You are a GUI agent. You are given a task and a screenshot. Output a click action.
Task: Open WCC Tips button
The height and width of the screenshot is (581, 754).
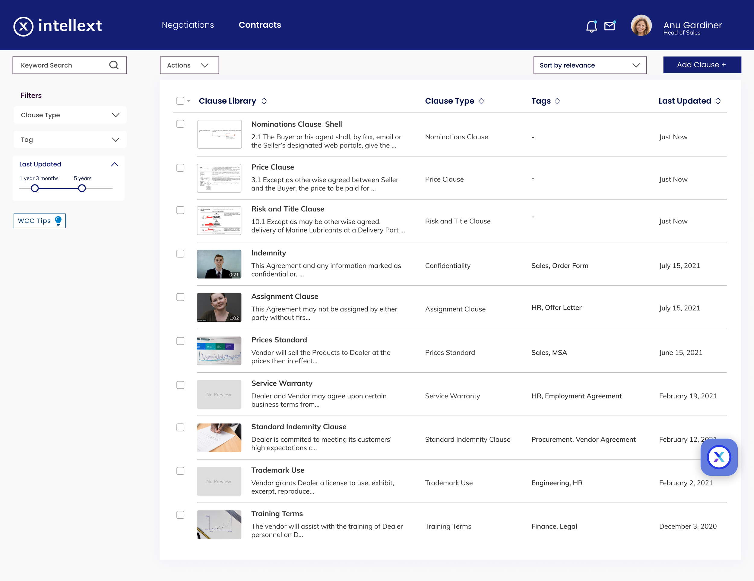[x=39, y=221]
